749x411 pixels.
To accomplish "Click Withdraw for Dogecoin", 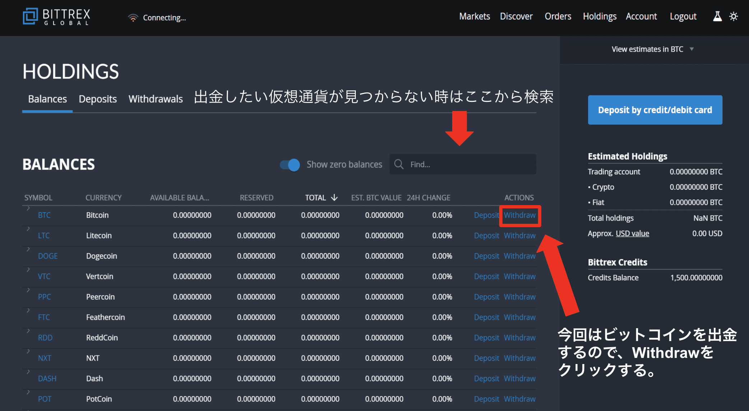I will (520, 256).
